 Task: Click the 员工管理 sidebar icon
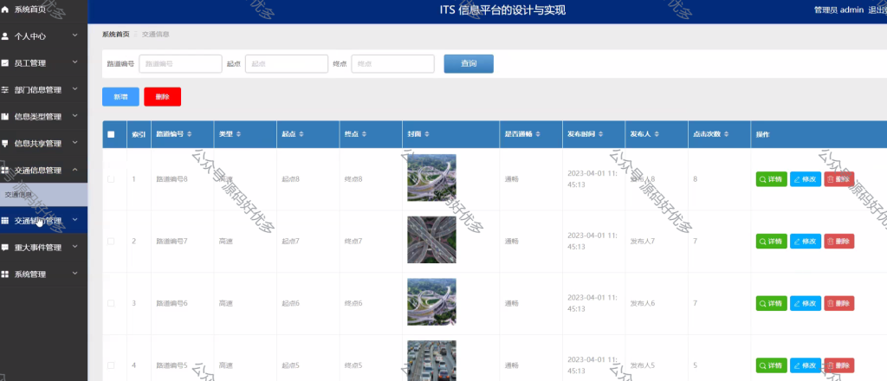5,62
